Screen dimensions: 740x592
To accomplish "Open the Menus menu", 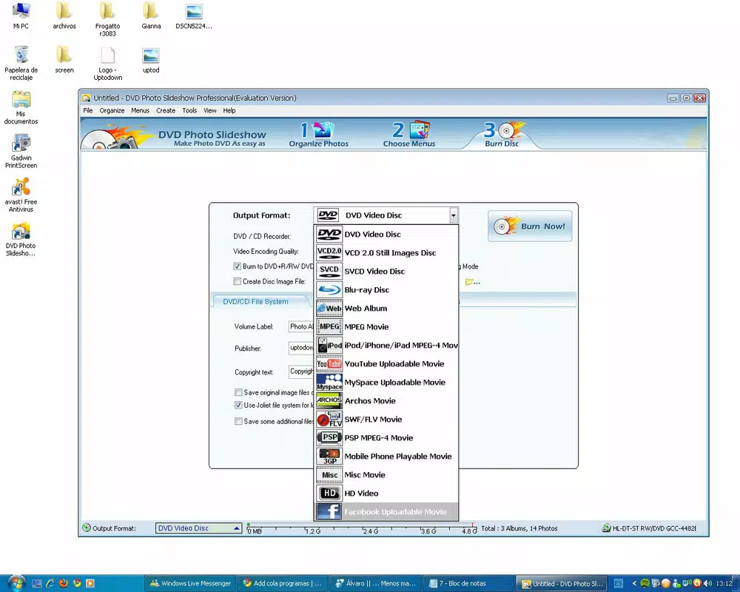I will [140, 110].
